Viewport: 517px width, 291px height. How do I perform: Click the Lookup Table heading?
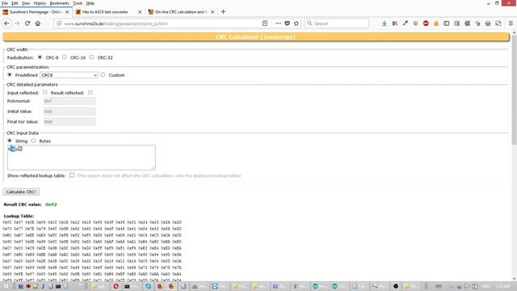click(19, 216)
